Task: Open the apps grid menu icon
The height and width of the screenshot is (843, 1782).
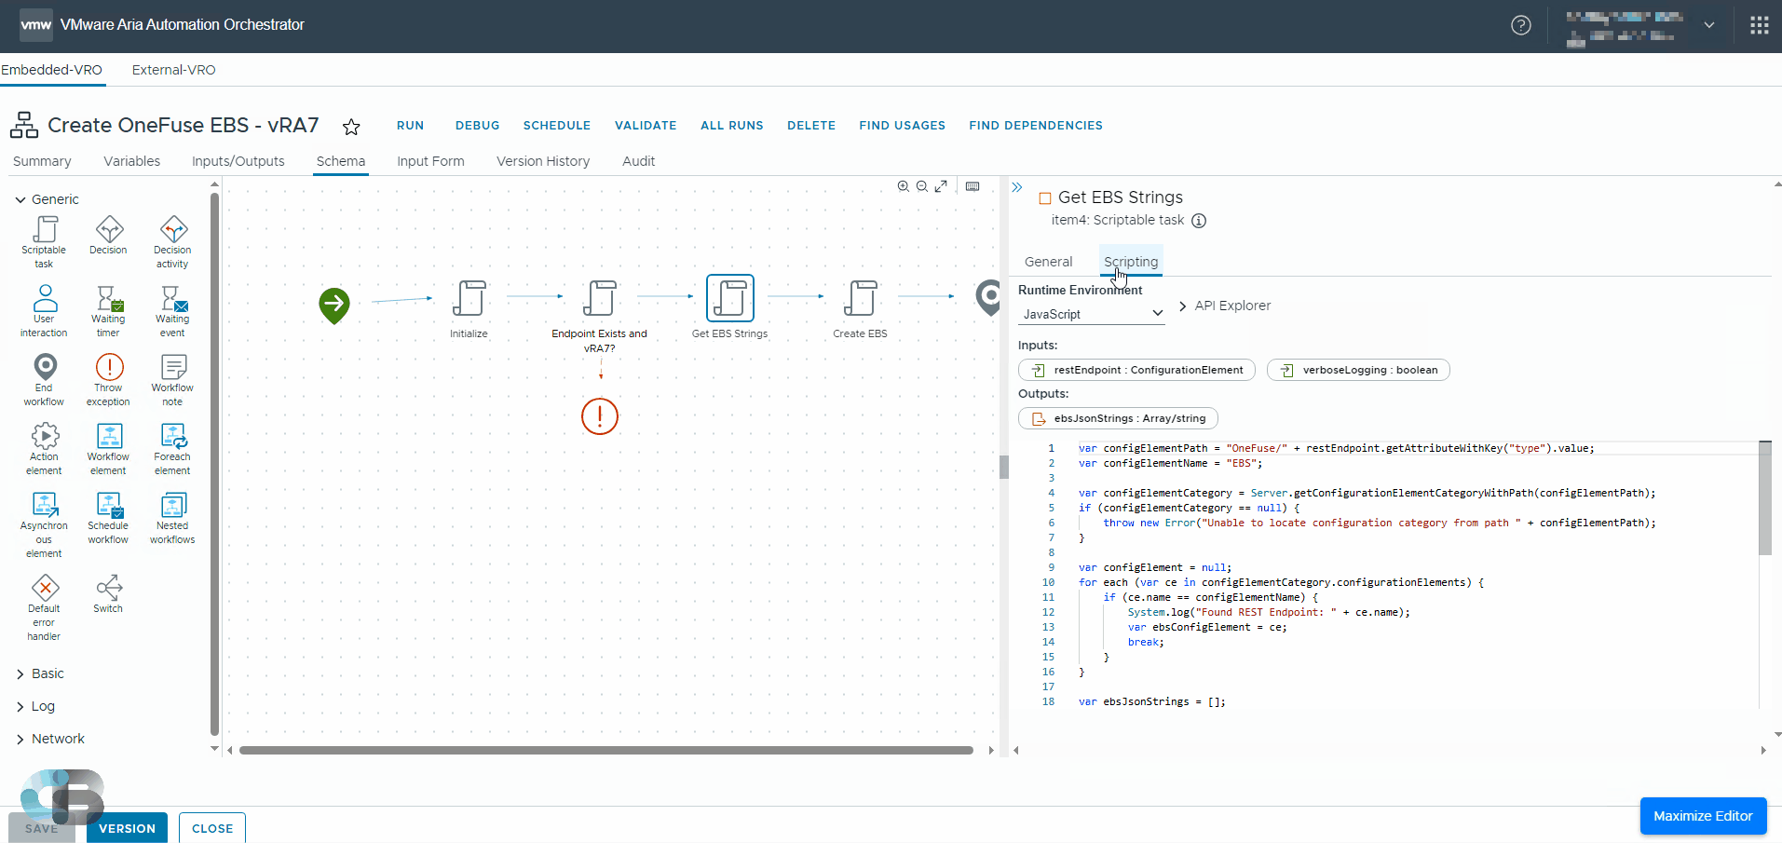Action: [1759, 25]
